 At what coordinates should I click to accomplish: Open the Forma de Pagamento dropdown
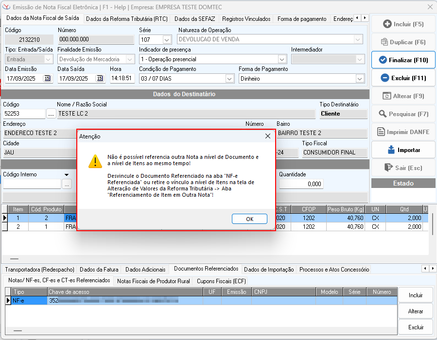click(x=360, y=79)
